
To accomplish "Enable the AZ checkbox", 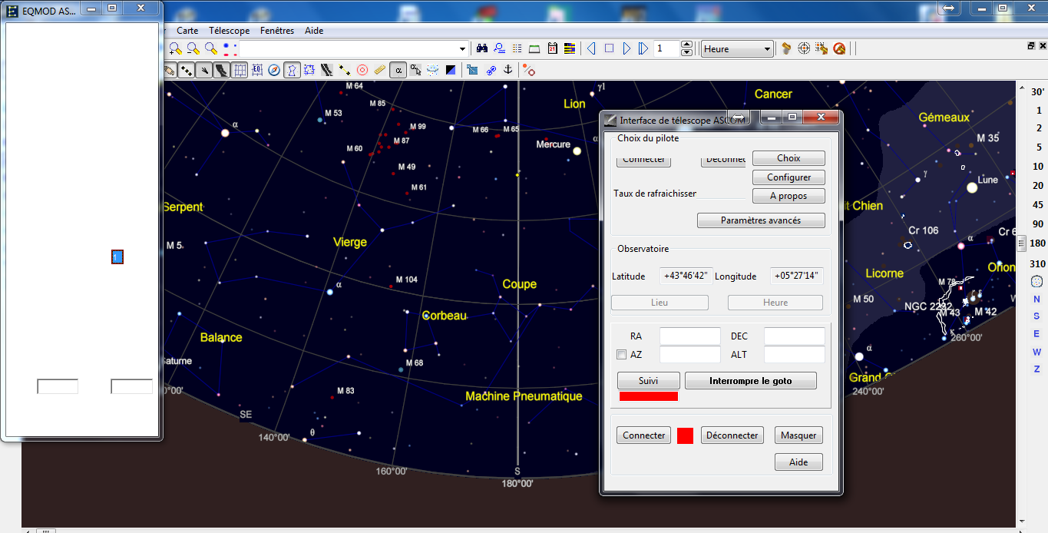I will 622,355.
